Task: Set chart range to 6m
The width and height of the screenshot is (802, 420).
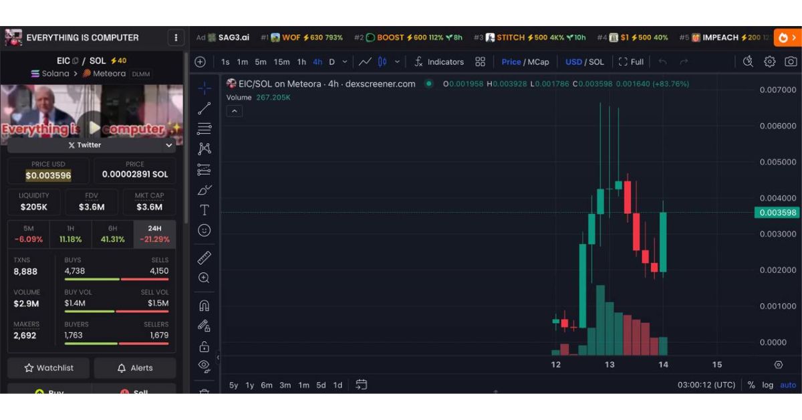Action: 267,385
